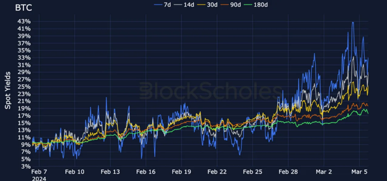Click the 2024 year label
The image size is (387, 181).
coord(39,179)
